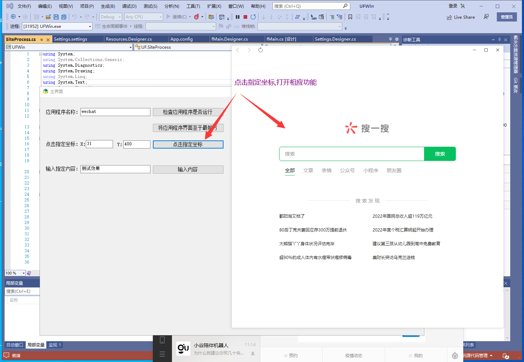Focus the 输入指定内容 text field
Screen dimensions: 524x362
pos(115,169)
